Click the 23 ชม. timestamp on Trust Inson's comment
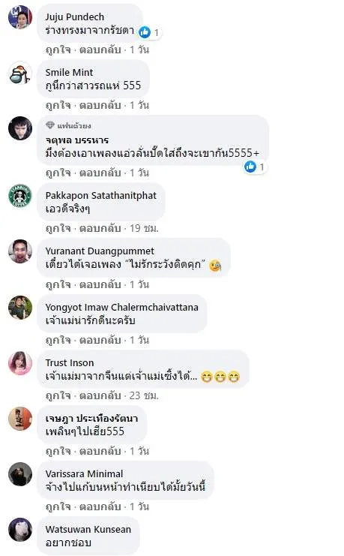Viewport: 344px width, 556px height. click(x=144, y=395)
